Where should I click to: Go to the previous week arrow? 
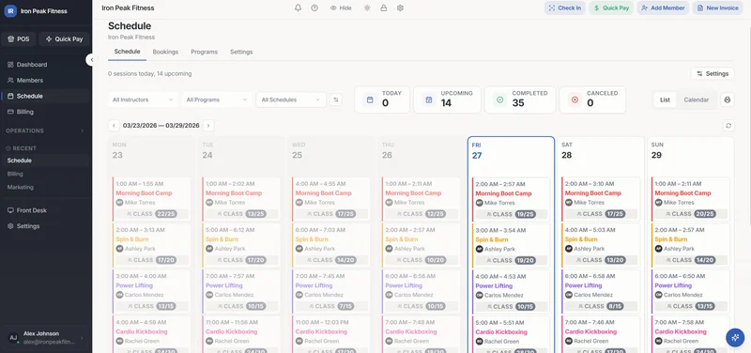114,126
